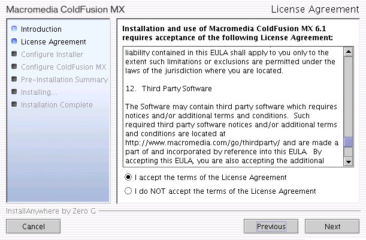Go back with the Previous button

271,227
